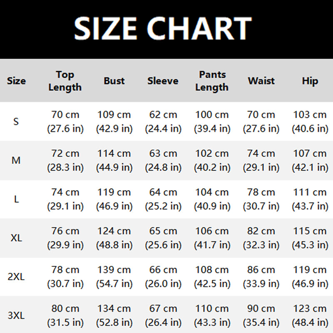Click the Bust column header
Screen dimensions: 333x333
114,81
